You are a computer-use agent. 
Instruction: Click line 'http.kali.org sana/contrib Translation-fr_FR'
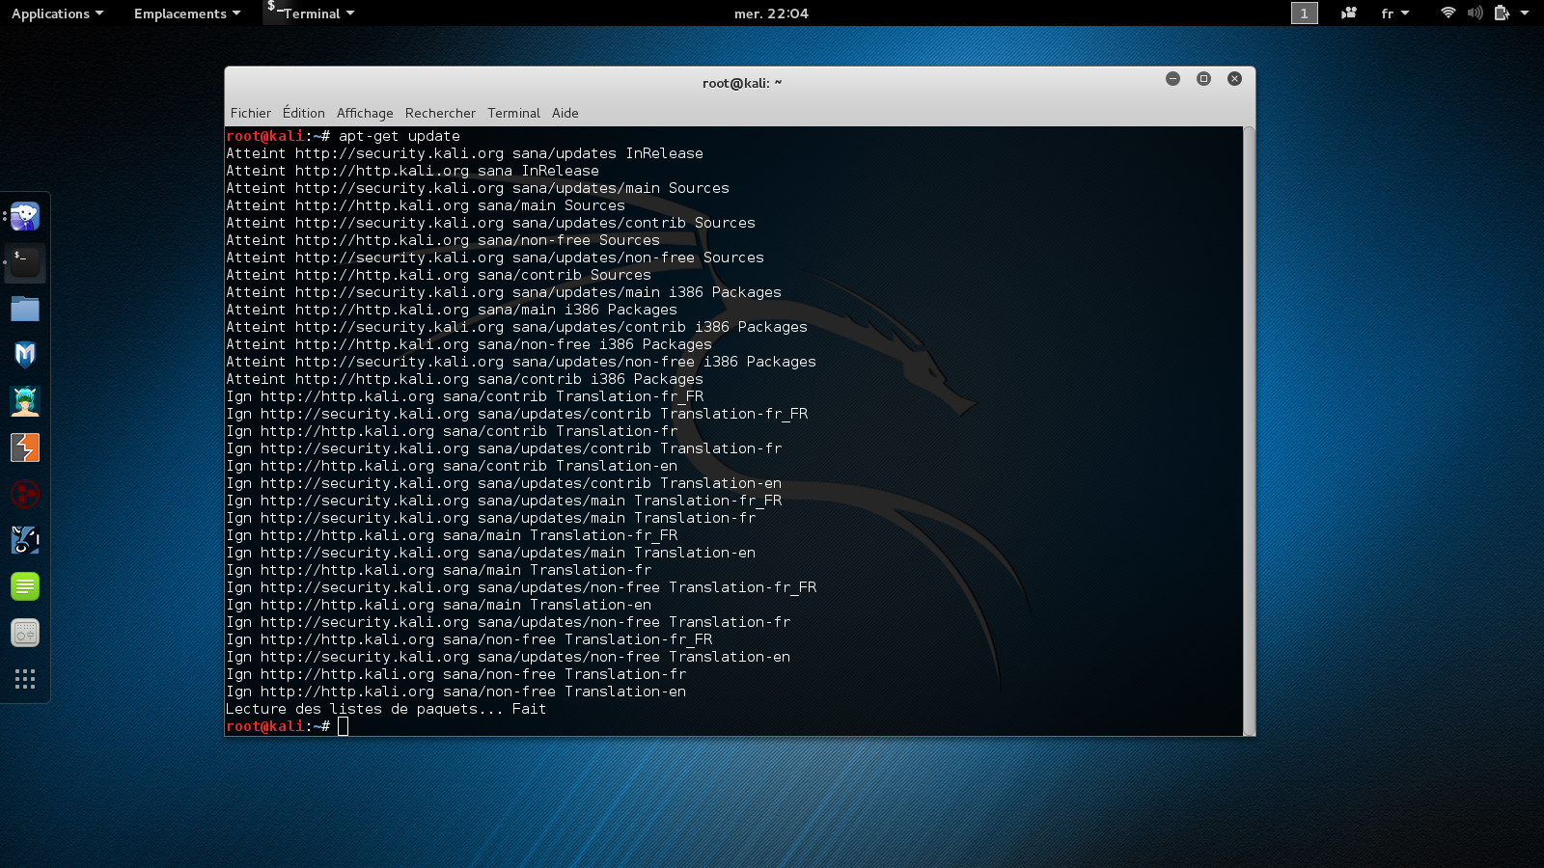464,396
